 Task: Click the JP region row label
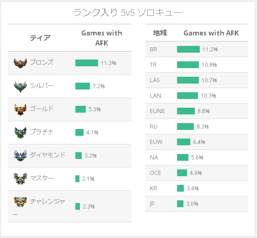click(152, 204)
